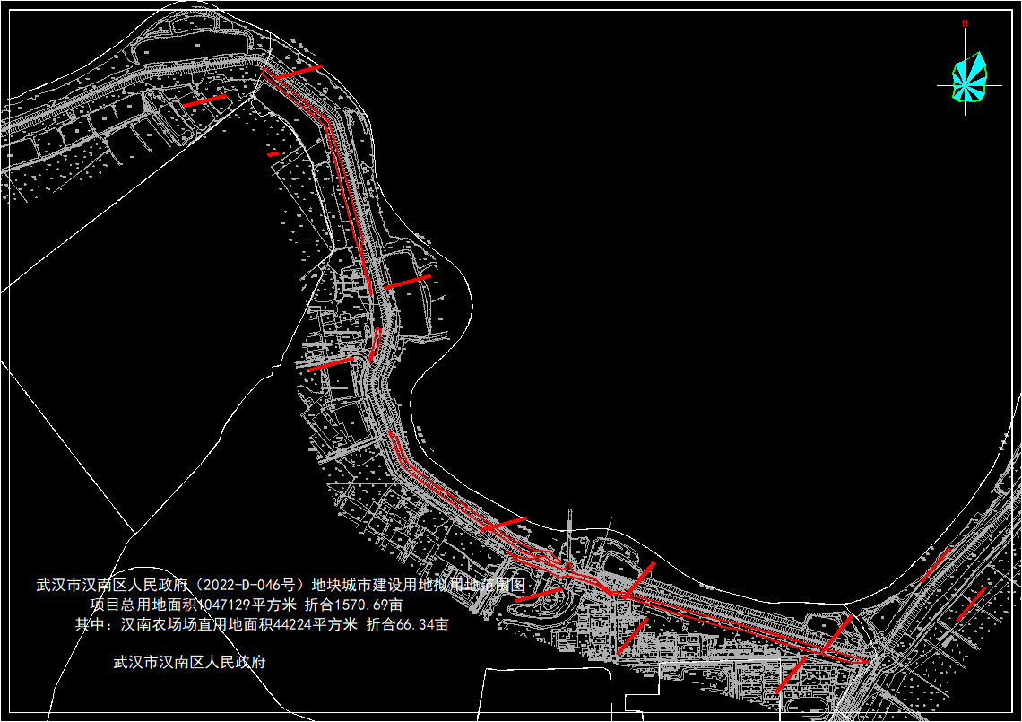Pick the tiny red dash in upper-left field

(x=273, y=154)
